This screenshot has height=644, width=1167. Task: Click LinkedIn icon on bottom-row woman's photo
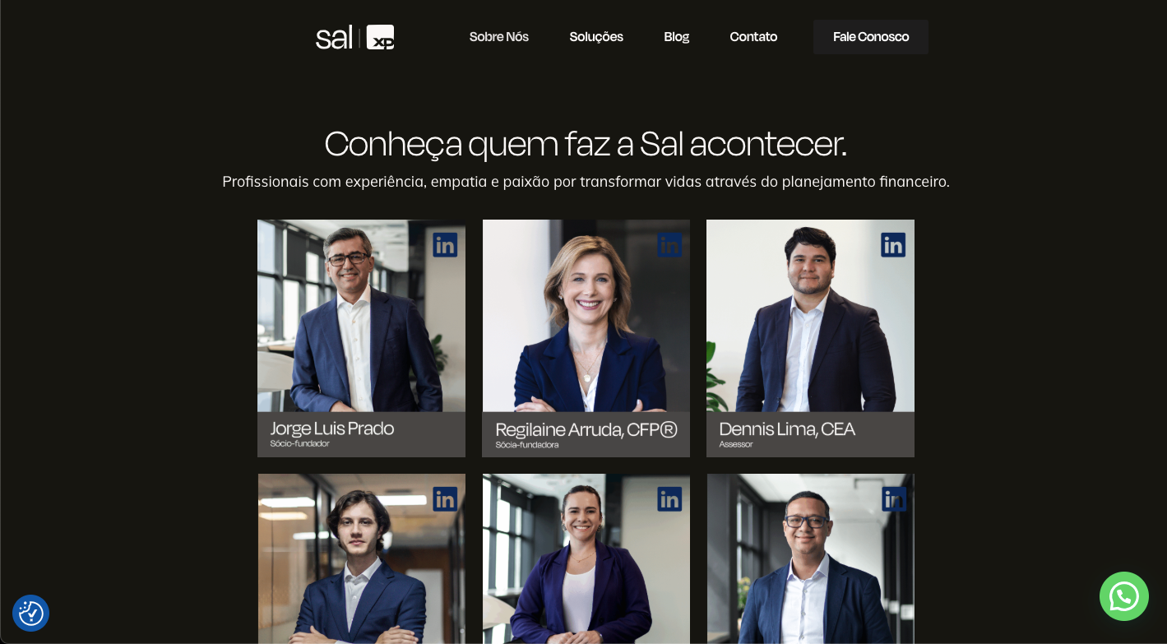669,499
